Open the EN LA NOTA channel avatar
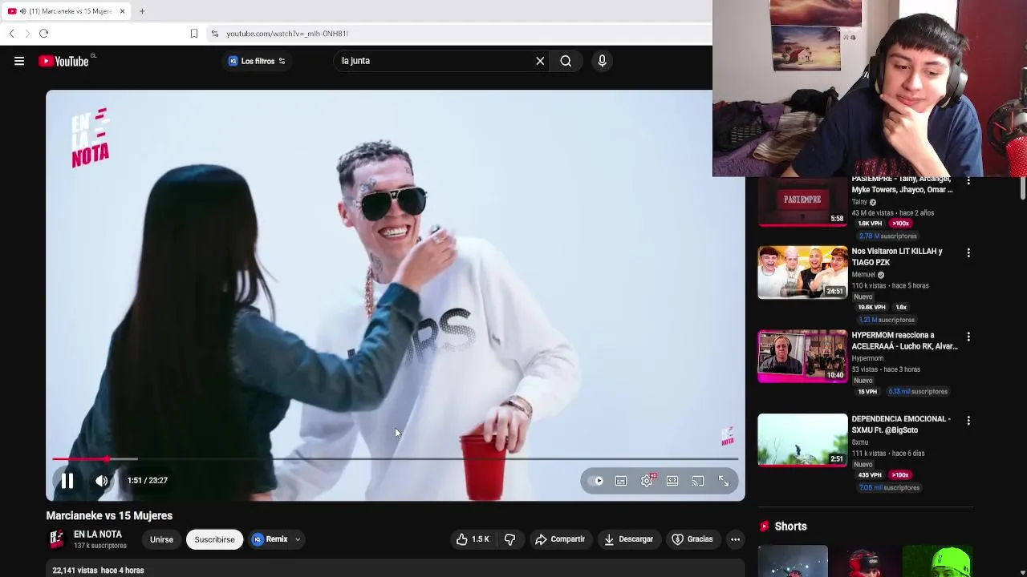Screen dimensions: 1027x577 click(56, 539)
